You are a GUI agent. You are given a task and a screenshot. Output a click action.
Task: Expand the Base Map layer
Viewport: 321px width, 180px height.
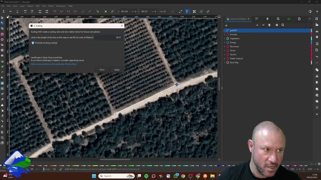pyautogui.click(x=225, y=62)
